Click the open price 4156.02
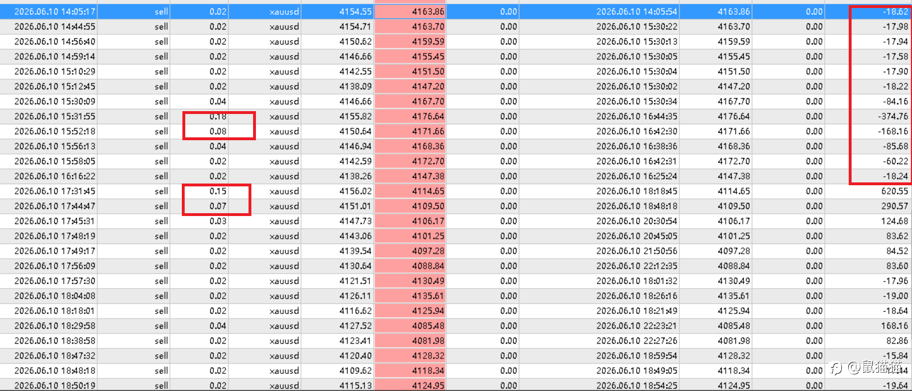The width and height of the screenshot is (912, 391). [x=355, y=191]
